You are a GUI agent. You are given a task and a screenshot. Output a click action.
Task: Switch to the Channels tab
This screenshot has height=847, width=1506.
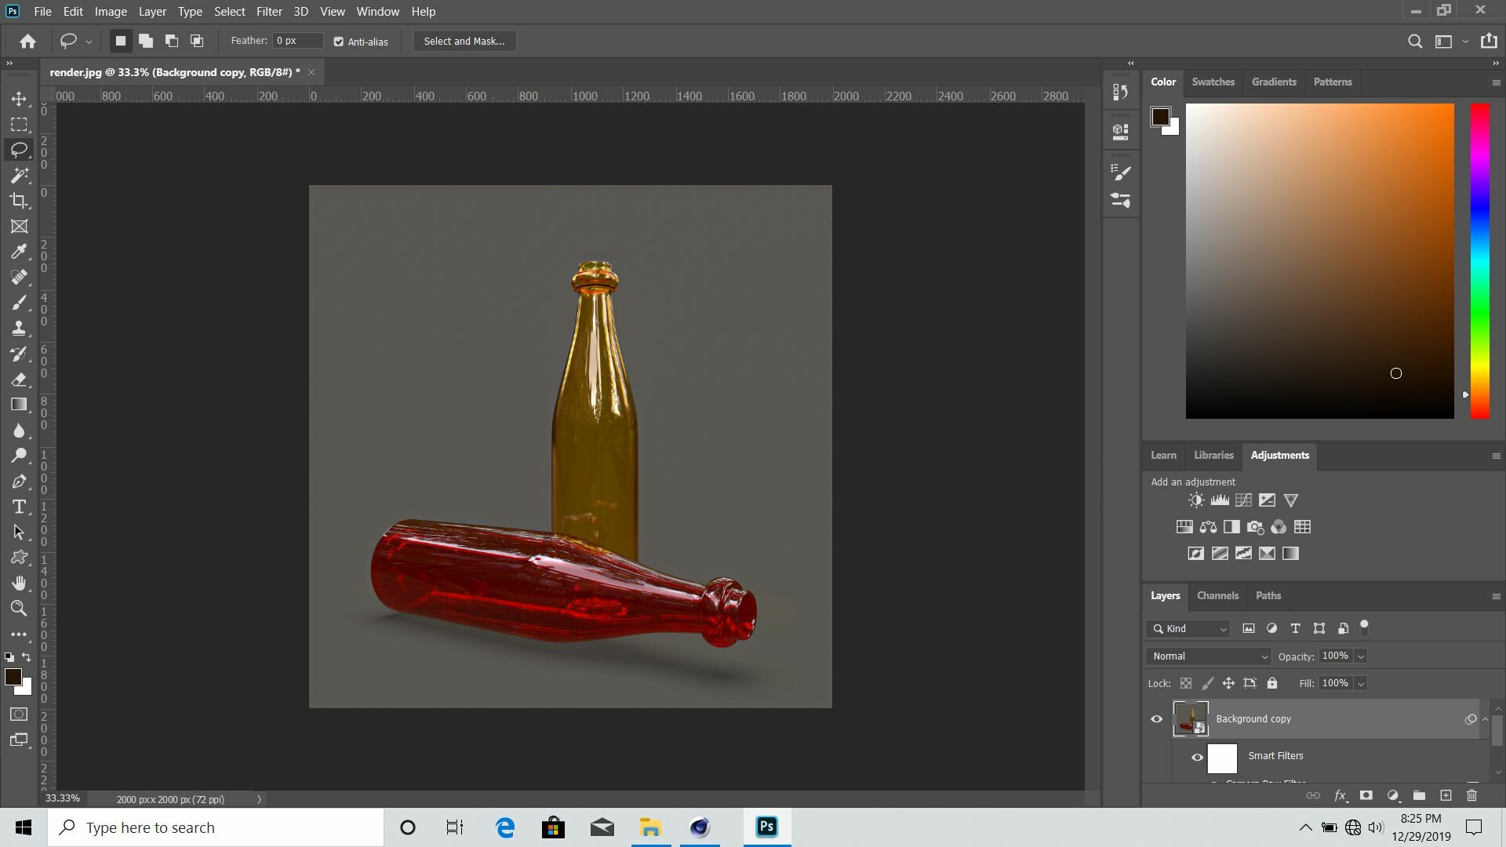(1217, 595)
